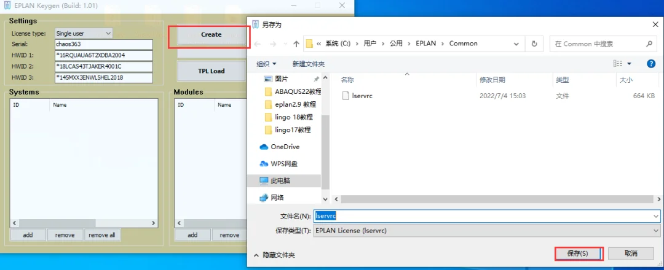This screenshot has width=664, height=270.
Task: Click remove button under Systems list
Action: coord(65,235)
